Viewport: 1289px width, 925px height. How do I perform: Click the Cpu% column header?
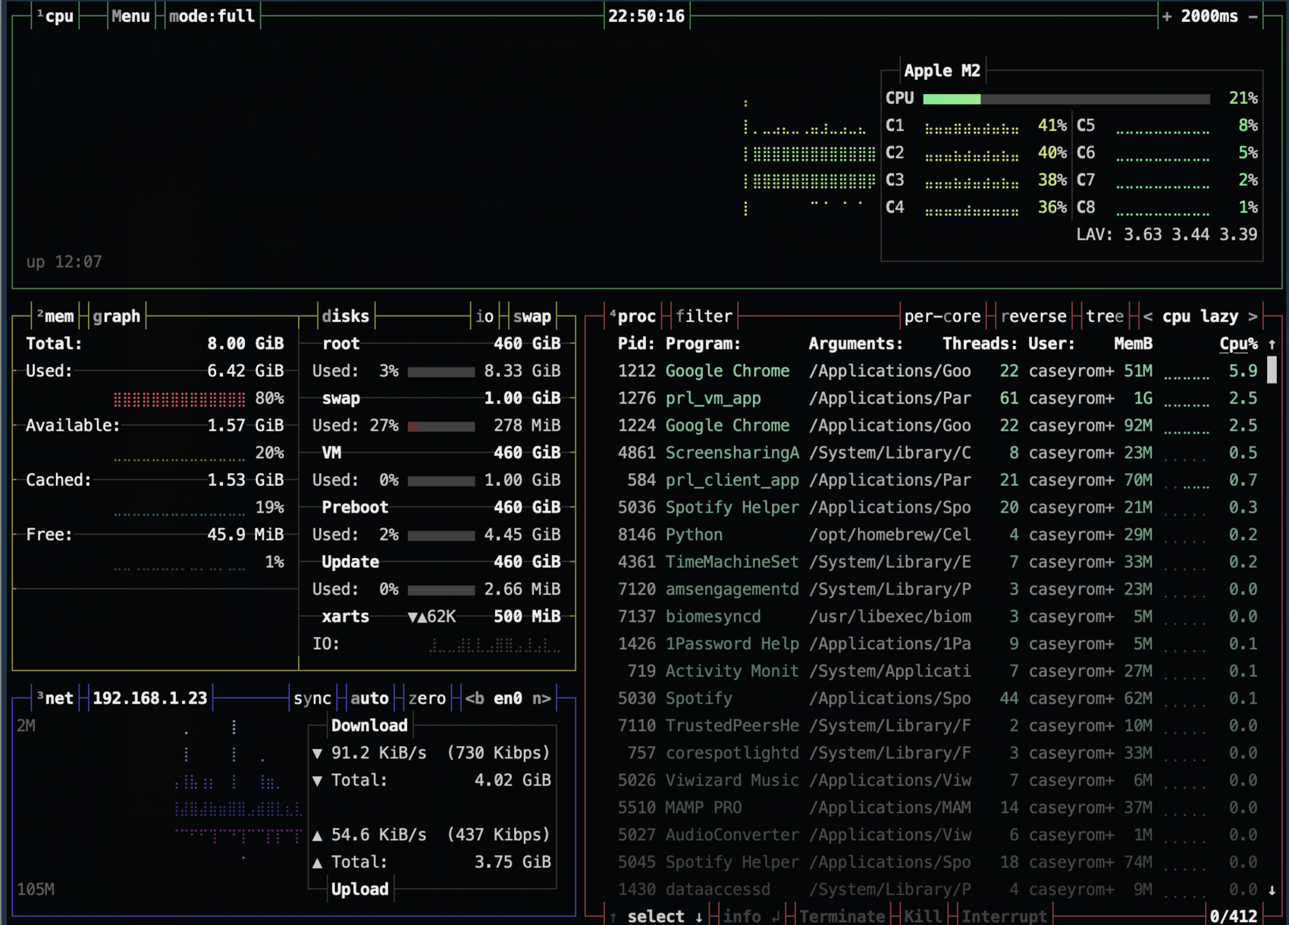point(1239,343)
